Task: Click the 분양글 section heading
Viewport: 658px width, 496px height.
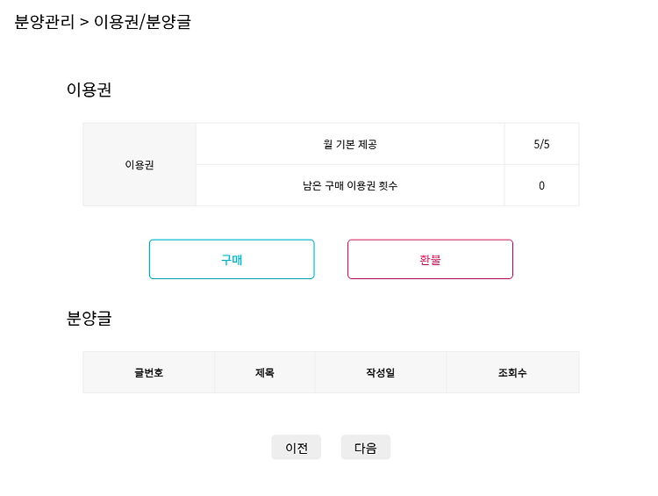Action: (x=89, y=318)
